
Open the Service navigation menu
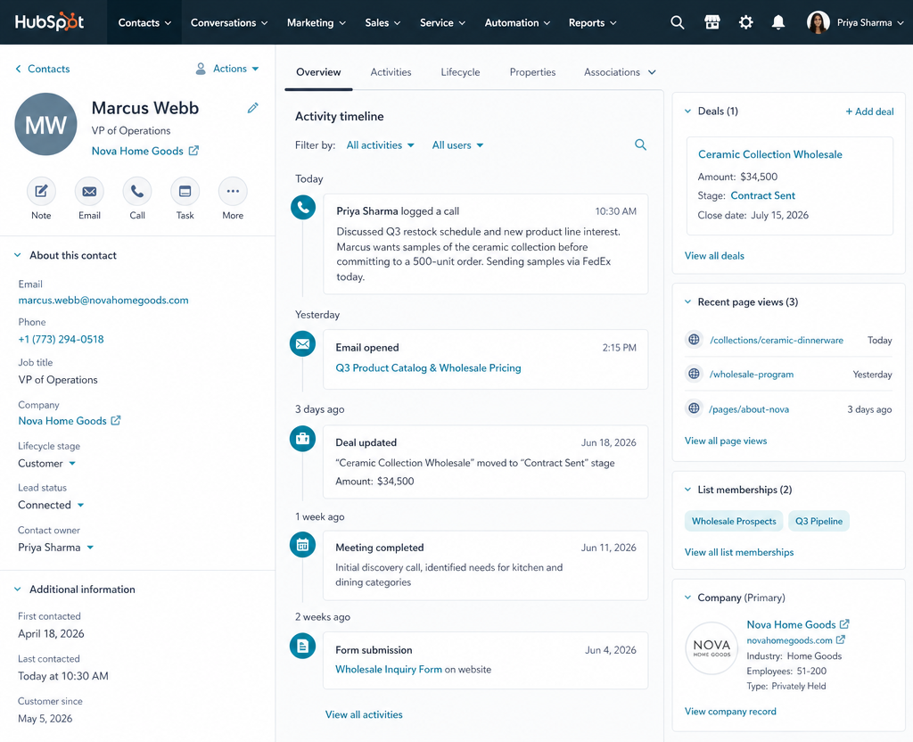(442, 22)
